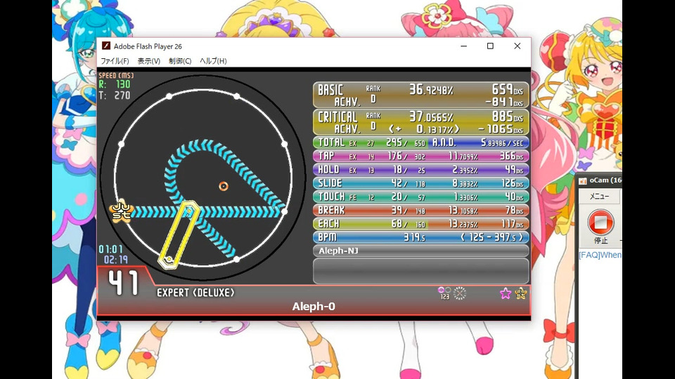Click the SLIDE label
This screenshot has height=379, width=675.
click(x=330, y=183)
